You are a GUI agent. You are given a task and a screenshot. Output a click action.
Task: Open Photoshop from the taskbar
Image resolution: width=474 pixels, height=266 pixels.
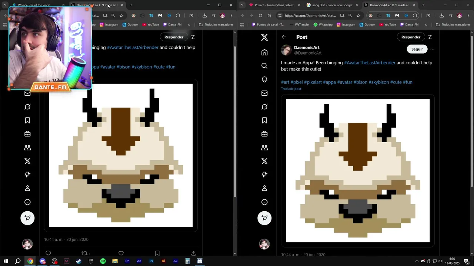pos(151,261)
